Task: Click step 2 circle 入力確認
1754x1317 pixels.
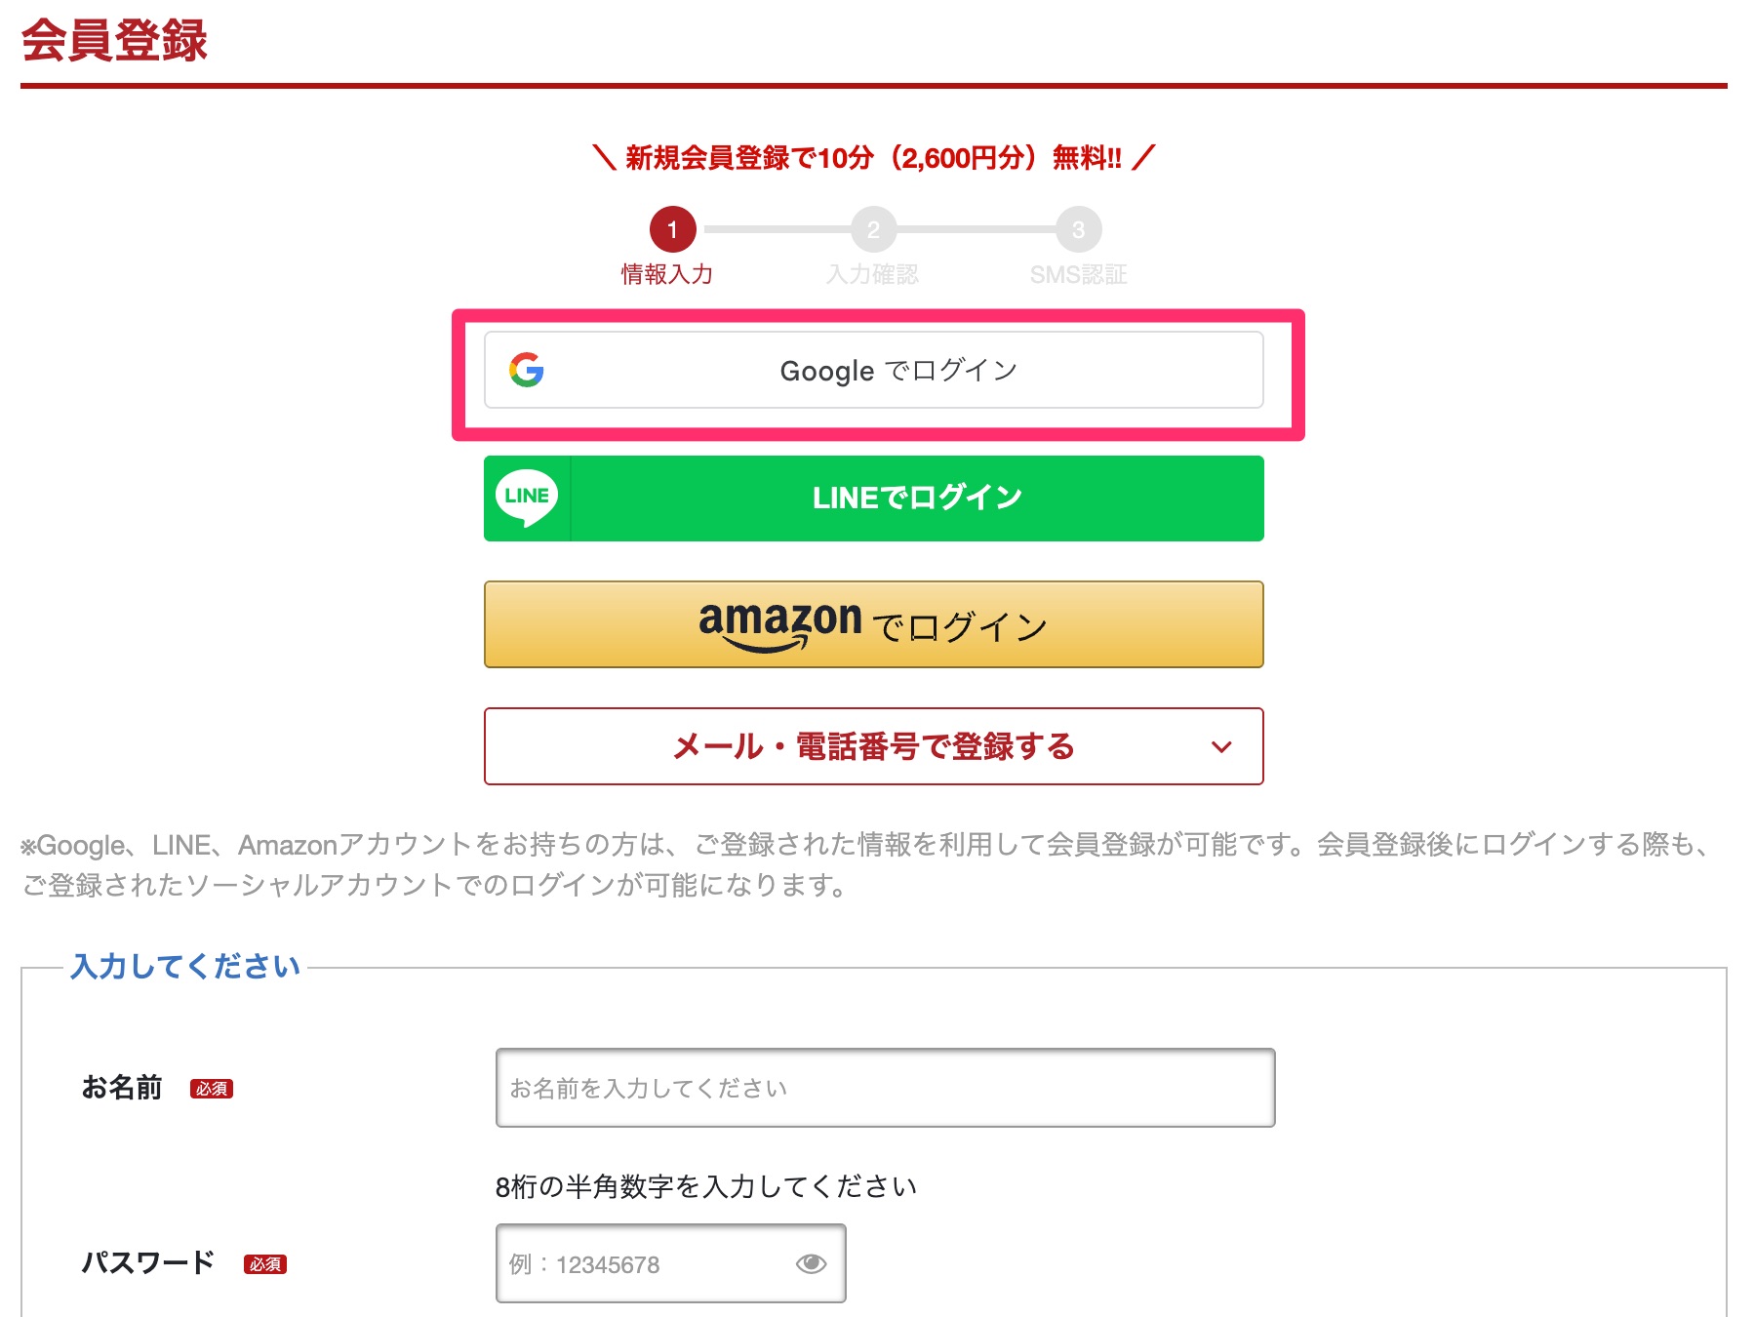Action: pyautogui.click(x=873, y=230)
